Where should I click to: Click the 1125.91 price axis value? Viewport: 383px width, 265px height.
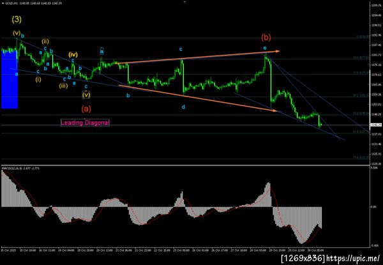click(376, 154)
